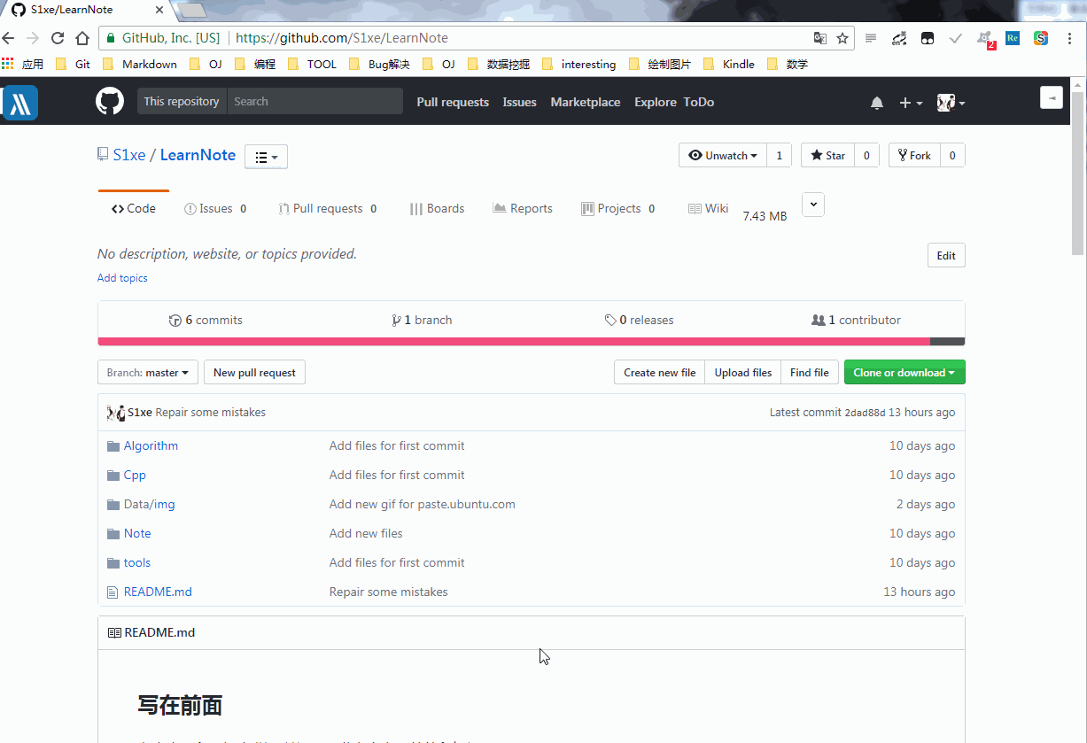Click the colorful 'S' extension icon
This screenshot has width=1087, height=743.
point(1041,38)
